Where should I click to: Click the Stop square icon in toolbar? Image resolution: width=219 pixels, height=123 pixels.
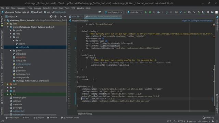(171, 12)
